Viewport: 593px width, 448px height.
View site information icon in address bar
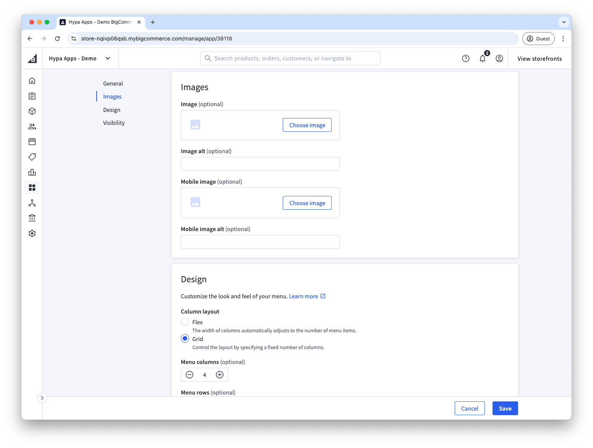(x=74, y=39)
